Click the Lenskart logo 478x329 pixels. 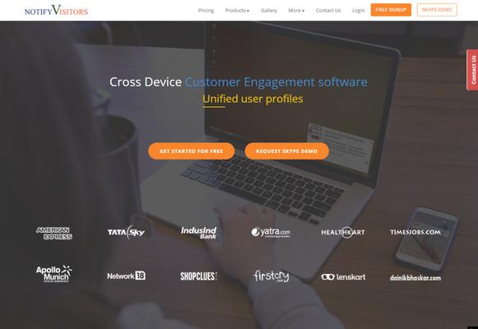(x=343, y=277)
